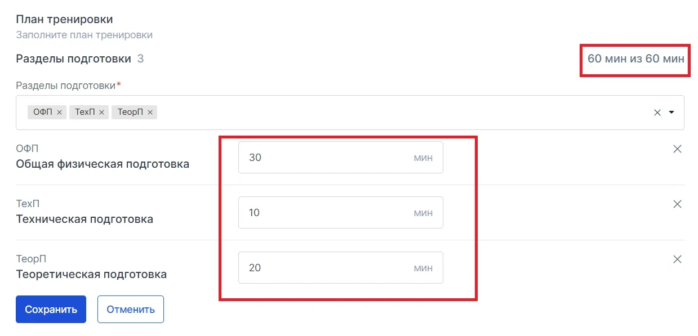Clear all selected sections in the multiselect
This screenshot has height=336, width=698.
coord(657,112)
